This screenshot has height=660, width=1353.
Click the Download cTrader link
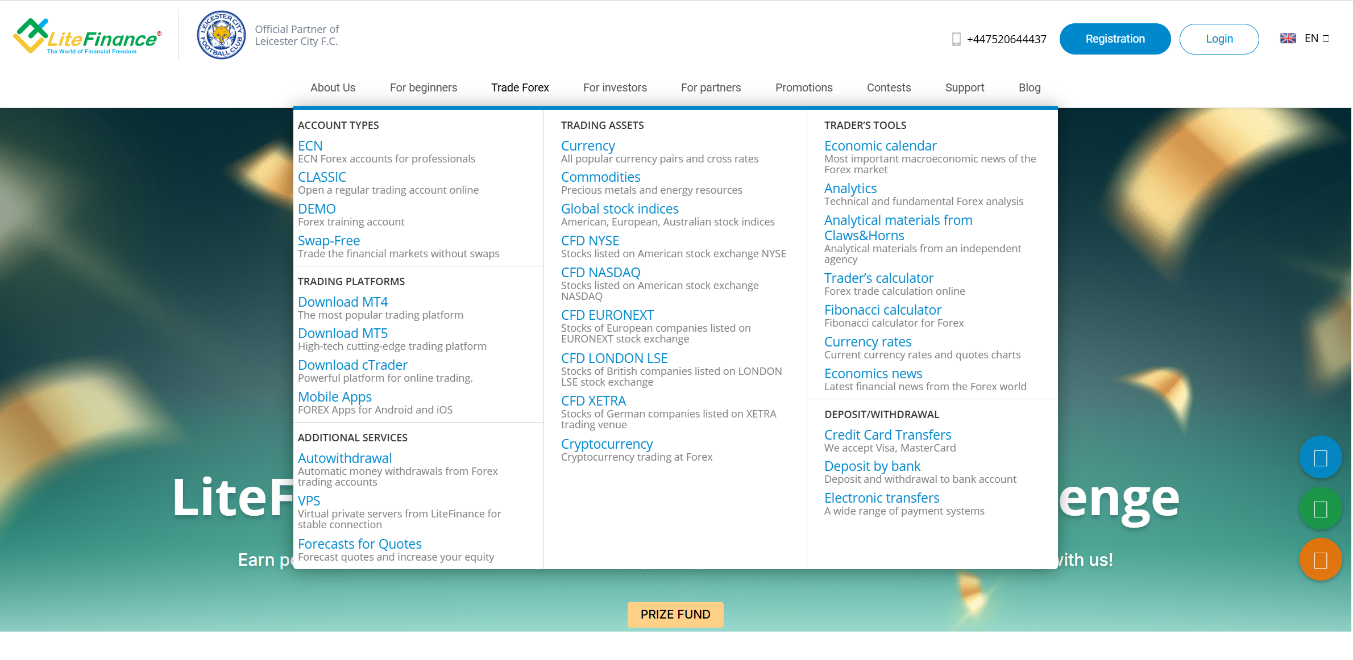pos(352,365)
